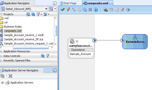Click the orange refresh toolbar icon

[128, 10]
